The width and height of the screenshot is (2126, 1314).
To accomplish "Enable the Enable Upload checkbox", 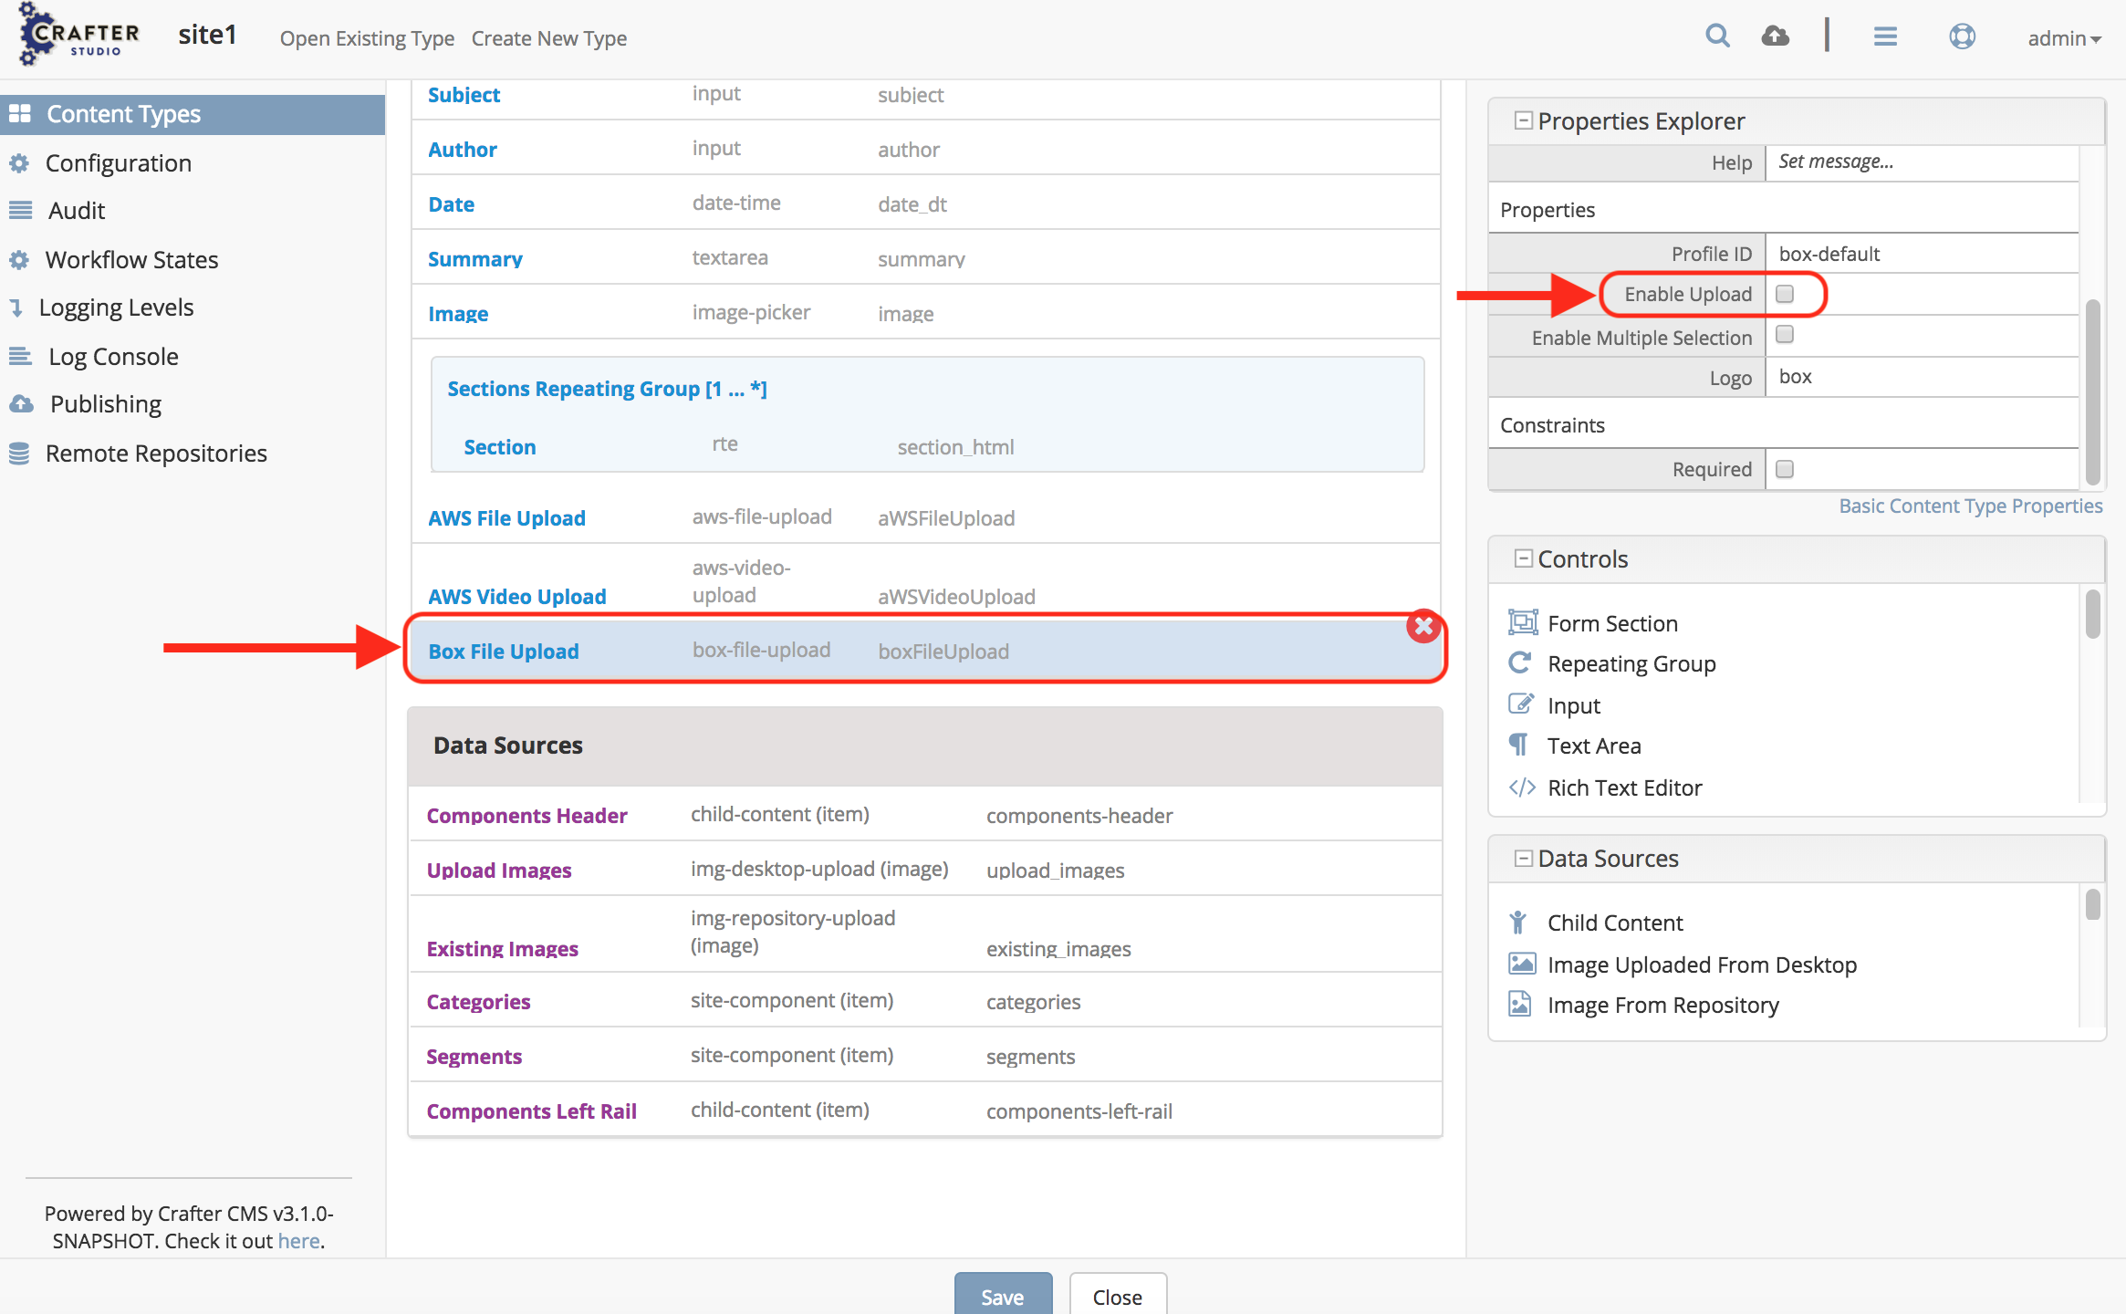I will coord(1785,294).
